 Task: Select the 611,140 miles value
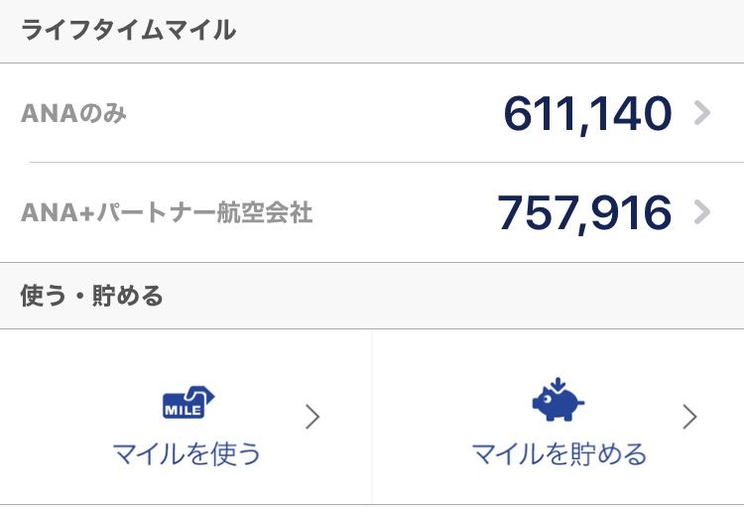(587, 114)
